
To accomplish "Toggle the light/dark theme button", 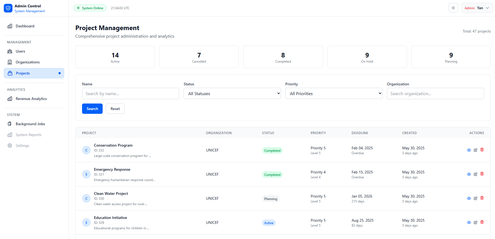I will tap(453, 8).
